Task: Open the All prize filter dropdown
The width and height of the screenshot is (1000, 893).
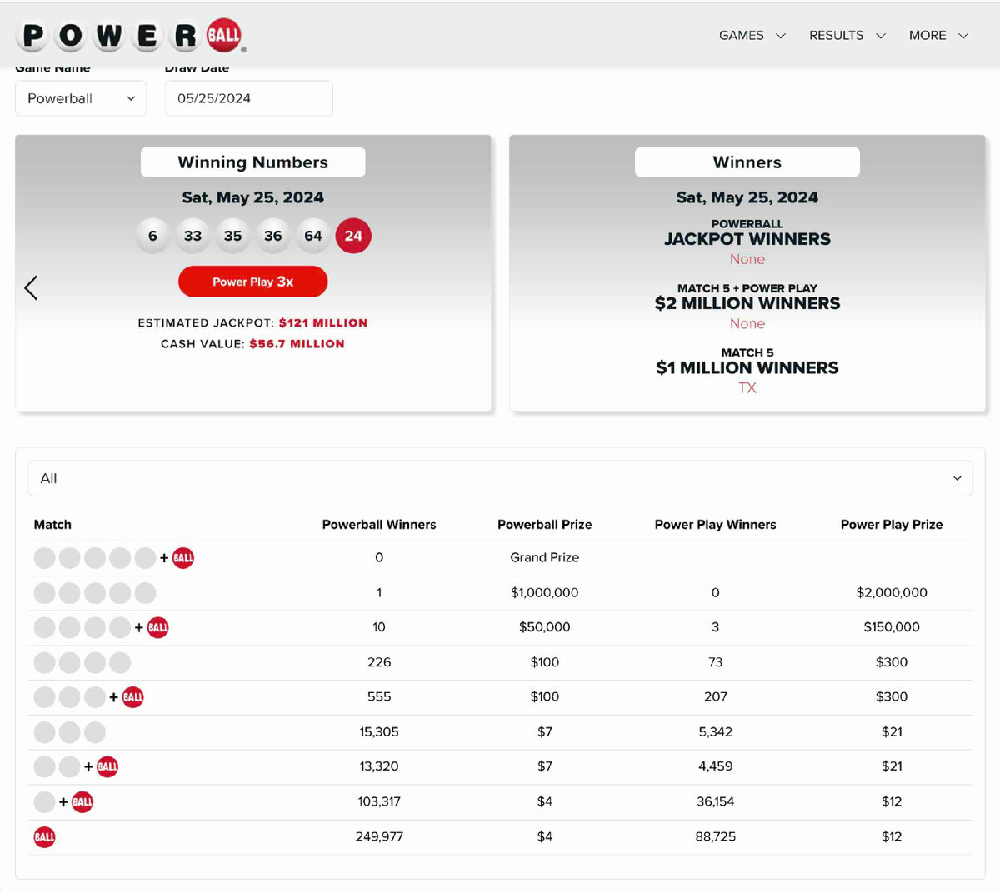Action: tap(500, 478)
